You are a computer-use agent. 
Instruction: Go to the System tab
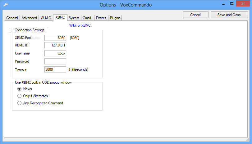click(x=74, y=18)
